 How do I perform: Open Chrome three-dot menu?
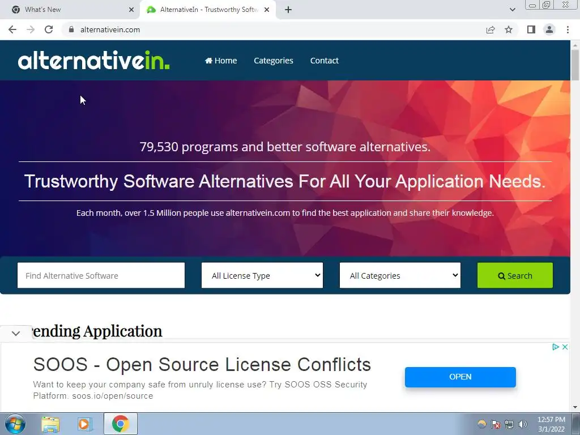pos(568,29)
